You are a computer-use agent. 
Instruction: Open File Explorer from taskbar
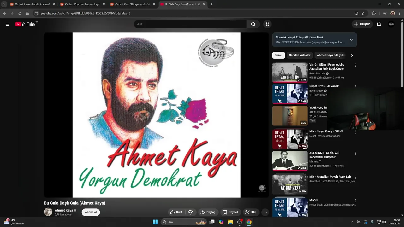(x=230, y=222)
